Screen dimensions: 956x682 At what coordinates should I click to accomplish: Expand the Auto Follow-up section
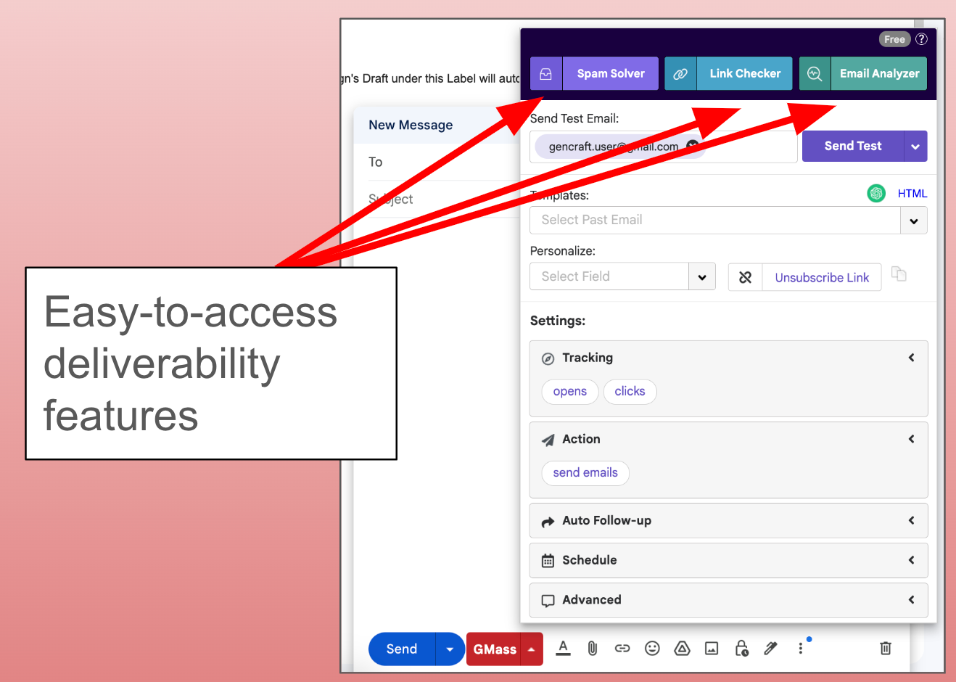[x=728, y=520]
